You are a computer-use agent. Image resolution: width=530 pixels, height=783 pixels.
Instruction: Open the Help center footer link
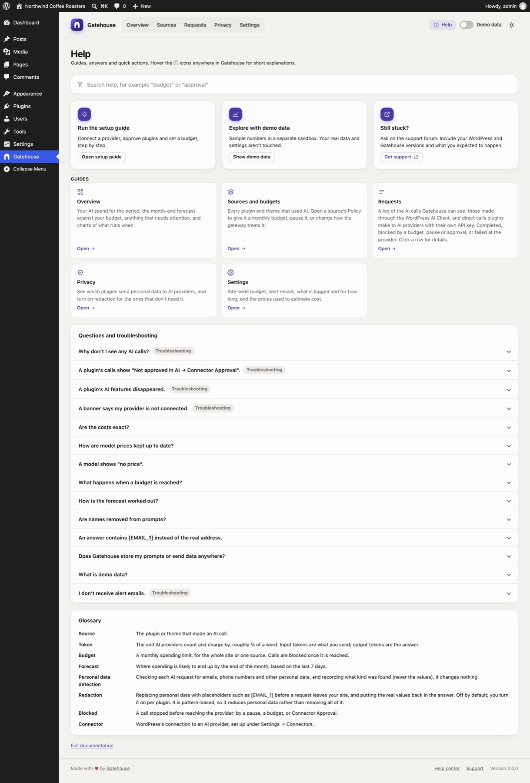click(x=447, y=769)
